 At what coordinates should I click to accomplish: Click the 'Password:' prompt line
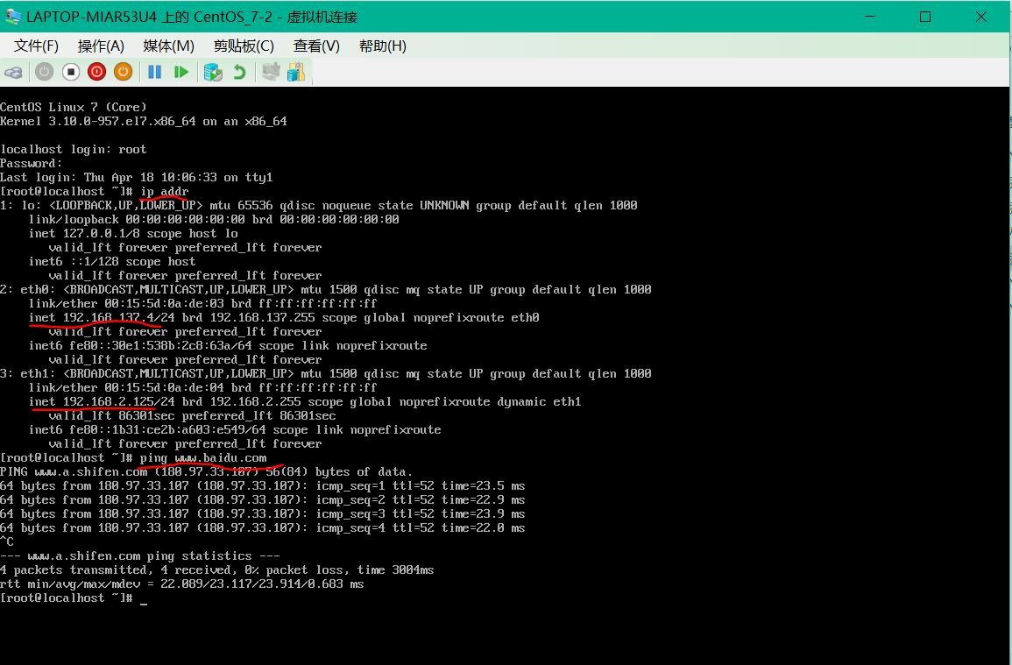(x=32, y=163)
